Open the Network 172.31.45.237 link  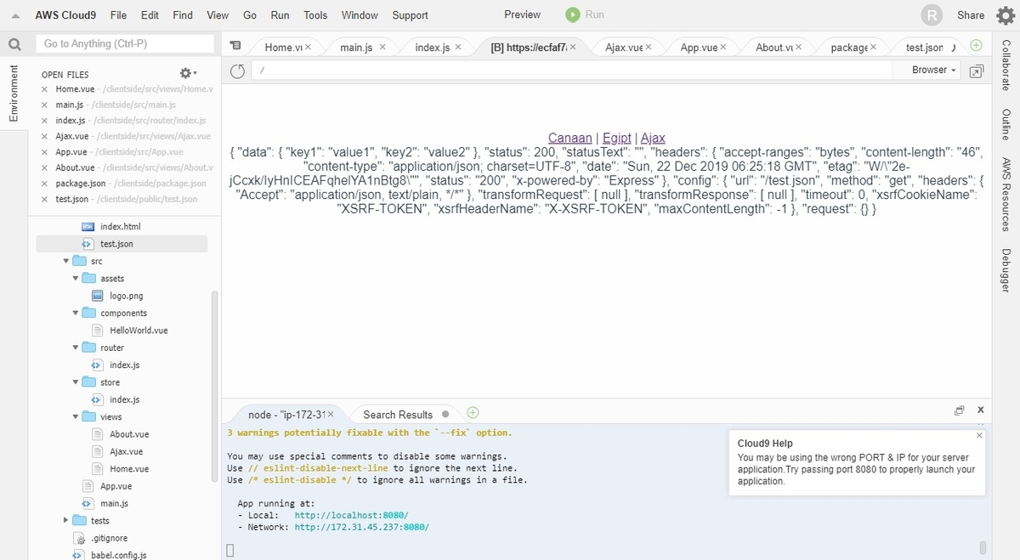click(361, 527)
